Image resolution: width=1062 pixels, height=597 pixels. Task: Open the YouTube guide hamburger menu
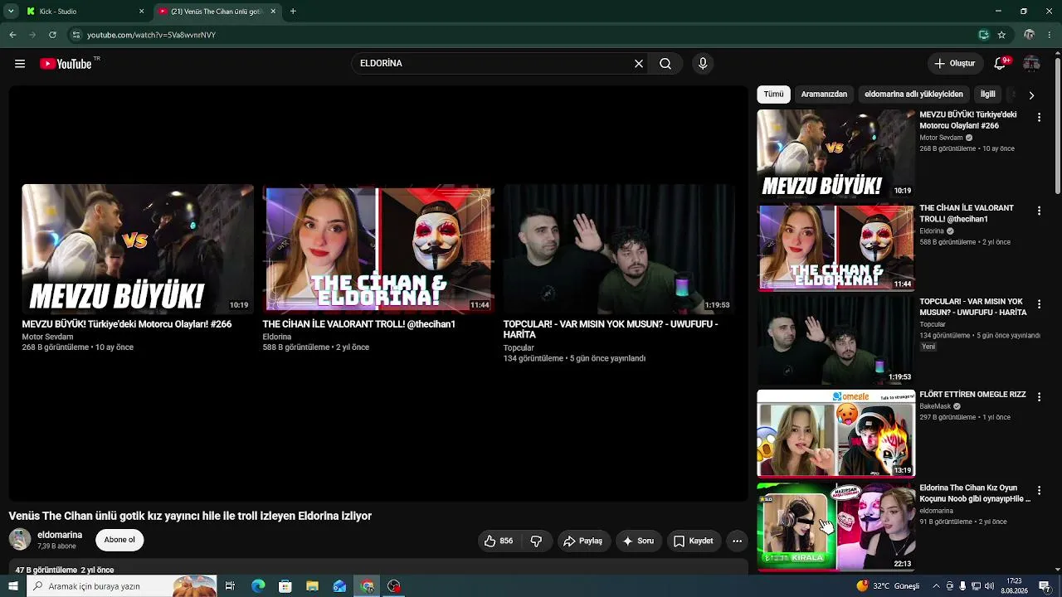pos(20,64)
